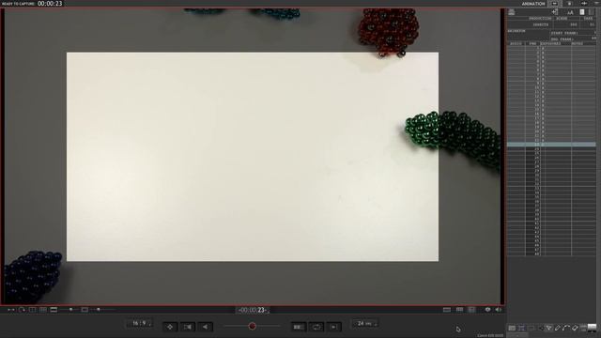Viewport: 601px width, 338px height.
Task: Select the pencil drawing tool
Action: click(x=557, y=328)
